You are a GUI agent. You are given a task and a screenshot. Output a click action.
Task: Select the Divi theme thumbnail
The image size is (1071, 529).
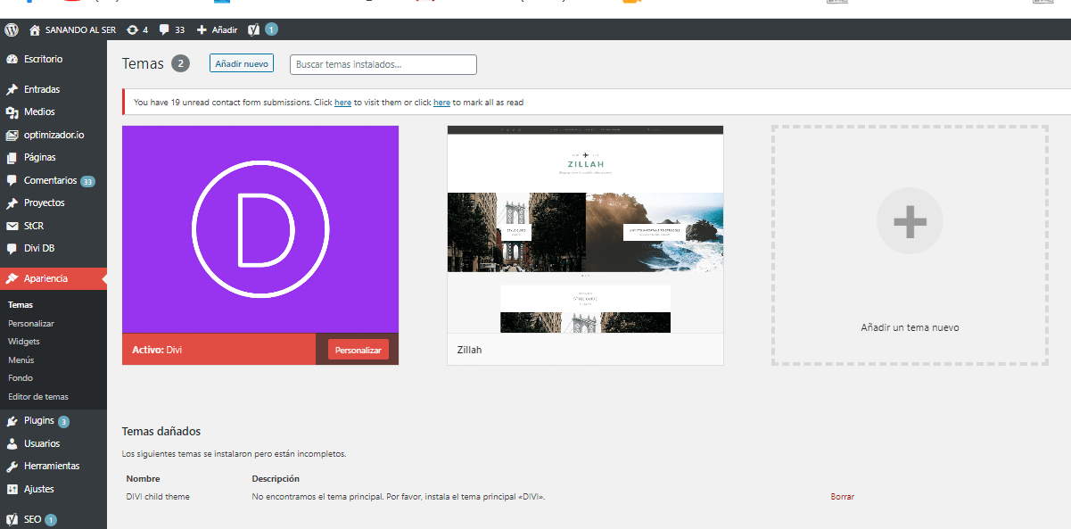click(x=260, y=229)
